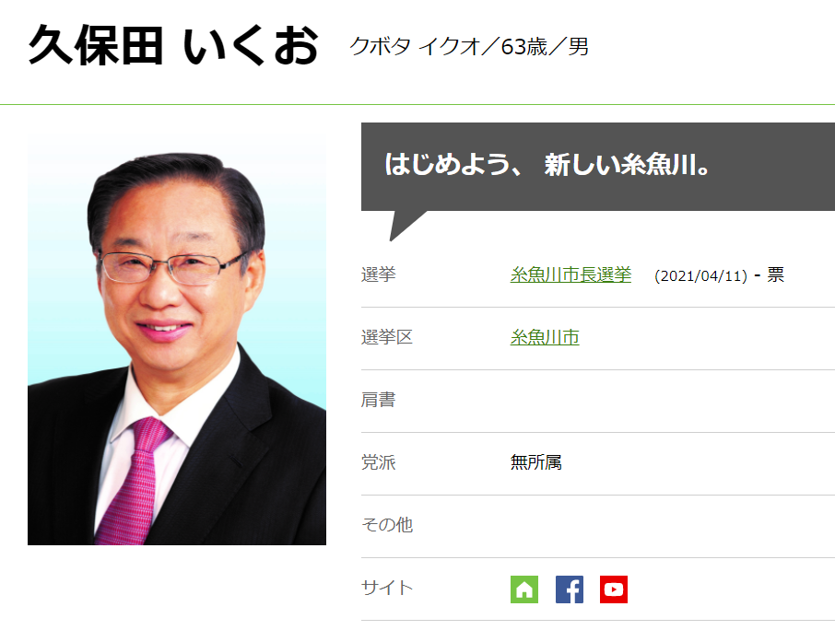Open the red YouTube channel icon
The height and width of the screenshot is (630, 835).
click(614, 589)
